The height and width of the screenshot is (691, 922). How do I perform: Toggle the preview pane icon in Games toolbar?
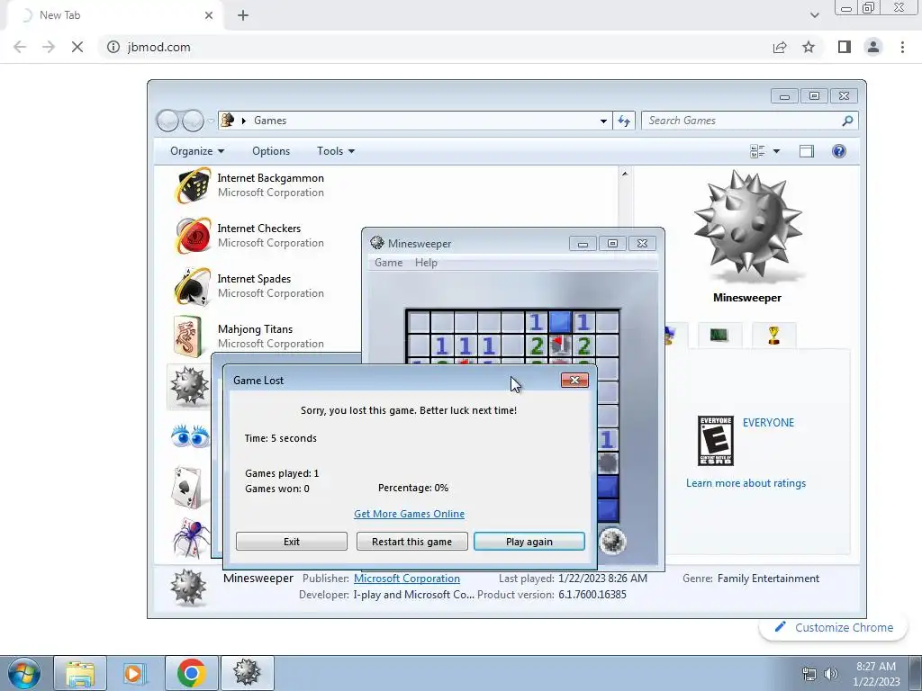(x=807, y=151)
